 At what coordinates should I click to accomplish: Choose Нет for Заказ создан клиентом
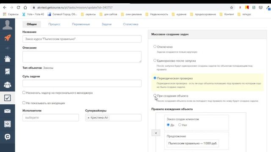tap(180, 125)
